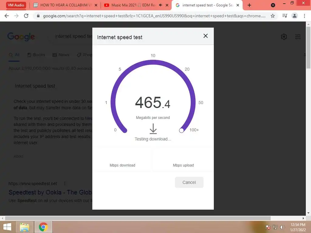Image resolution: width=311 pixels, height=233 pixels.
Task: Open the media control icon in toolbar
Action: (285, 16)
